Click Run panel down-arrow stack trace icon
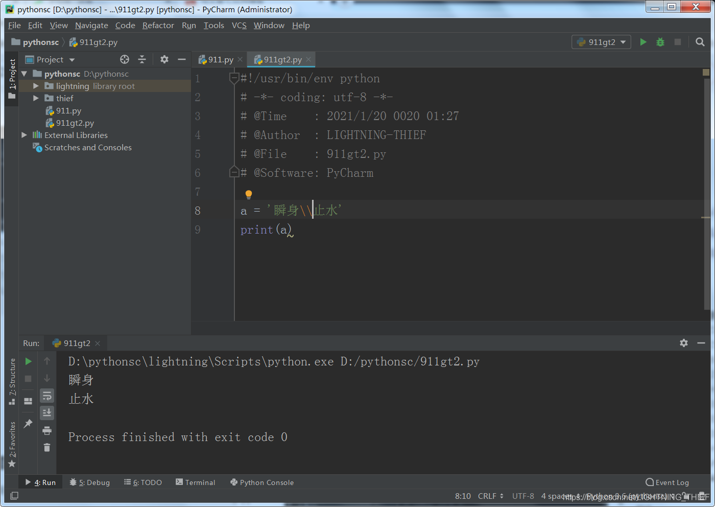The height and width of the screenshot is (507, 715). [x=47, y=379]
